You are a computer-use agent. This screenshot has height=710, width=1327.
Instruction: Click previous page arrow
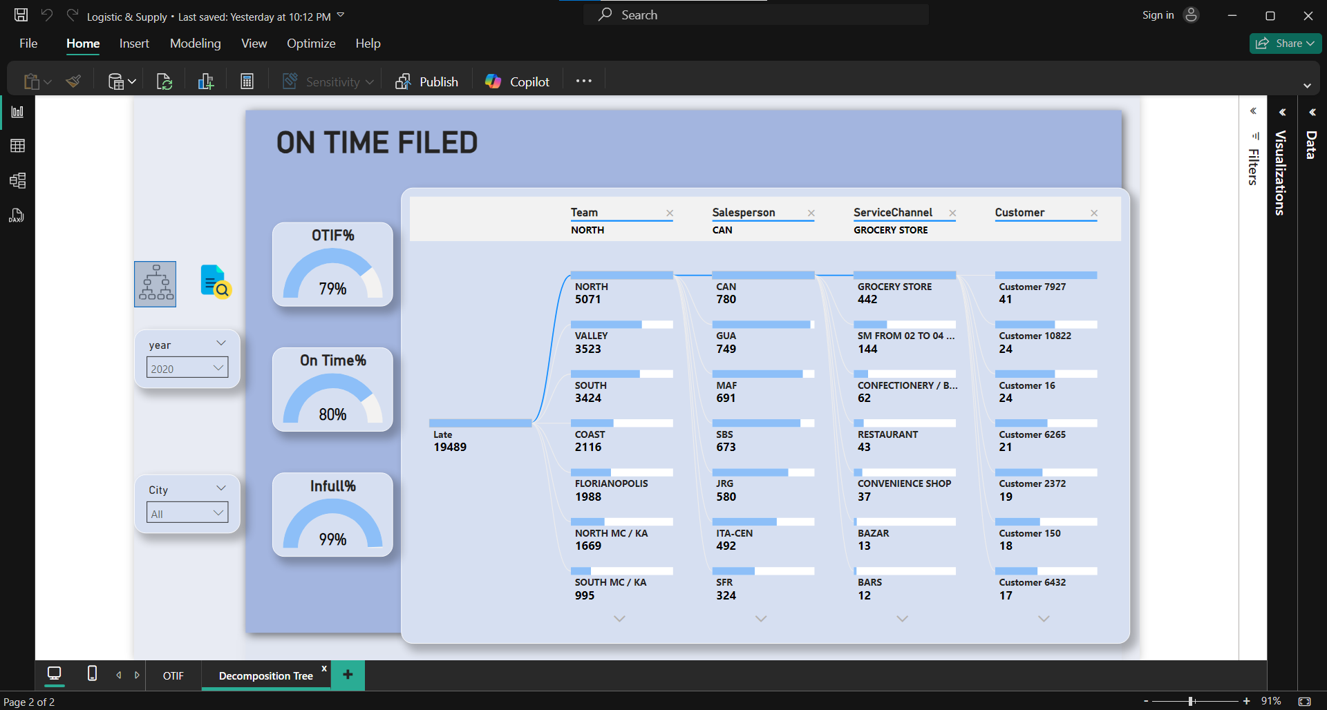point(119,675)
